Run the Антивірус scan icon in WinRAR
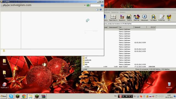The width and height of the screenshot is (176, 99). 154,18
